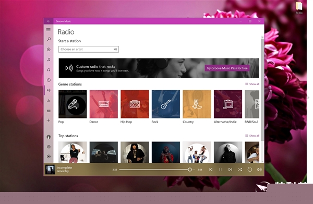The image size is (313, 204).
Task: Click the Incomplete song title in player
Action: (x=64, y=167)
